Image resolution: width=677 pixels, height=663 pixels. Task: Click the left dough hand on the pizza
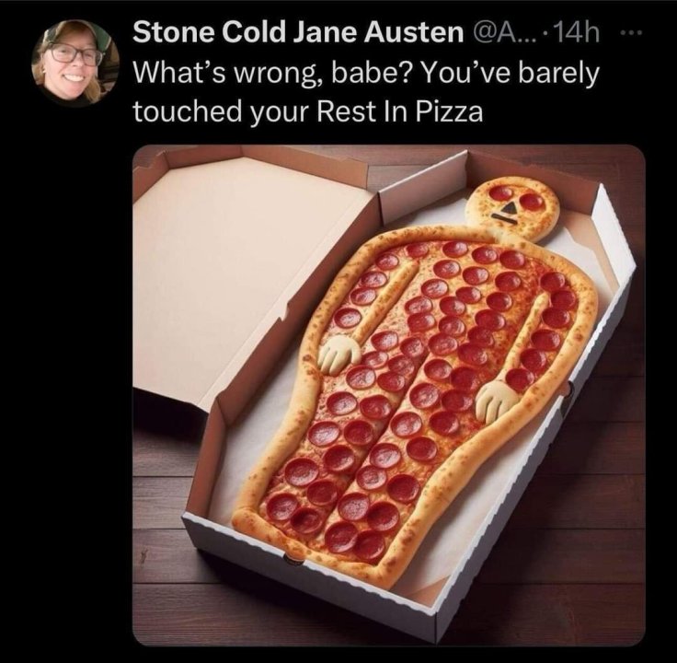coord(339,355)
